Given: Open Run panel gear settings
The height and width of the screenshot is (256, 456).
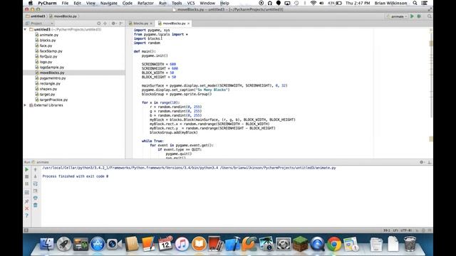Looking at the screenshot, I should [x=422, y=162].
